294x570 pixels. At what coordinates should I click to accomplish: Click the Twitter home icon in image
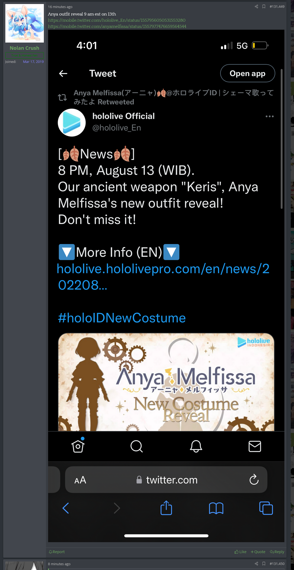tap(78, 446)
